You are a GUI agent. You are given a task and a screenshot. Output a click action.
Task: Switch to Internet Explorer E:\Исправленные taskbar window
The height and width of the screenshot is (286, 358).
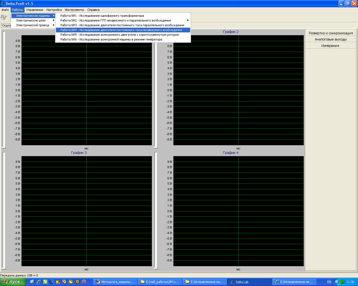(295, 282)
